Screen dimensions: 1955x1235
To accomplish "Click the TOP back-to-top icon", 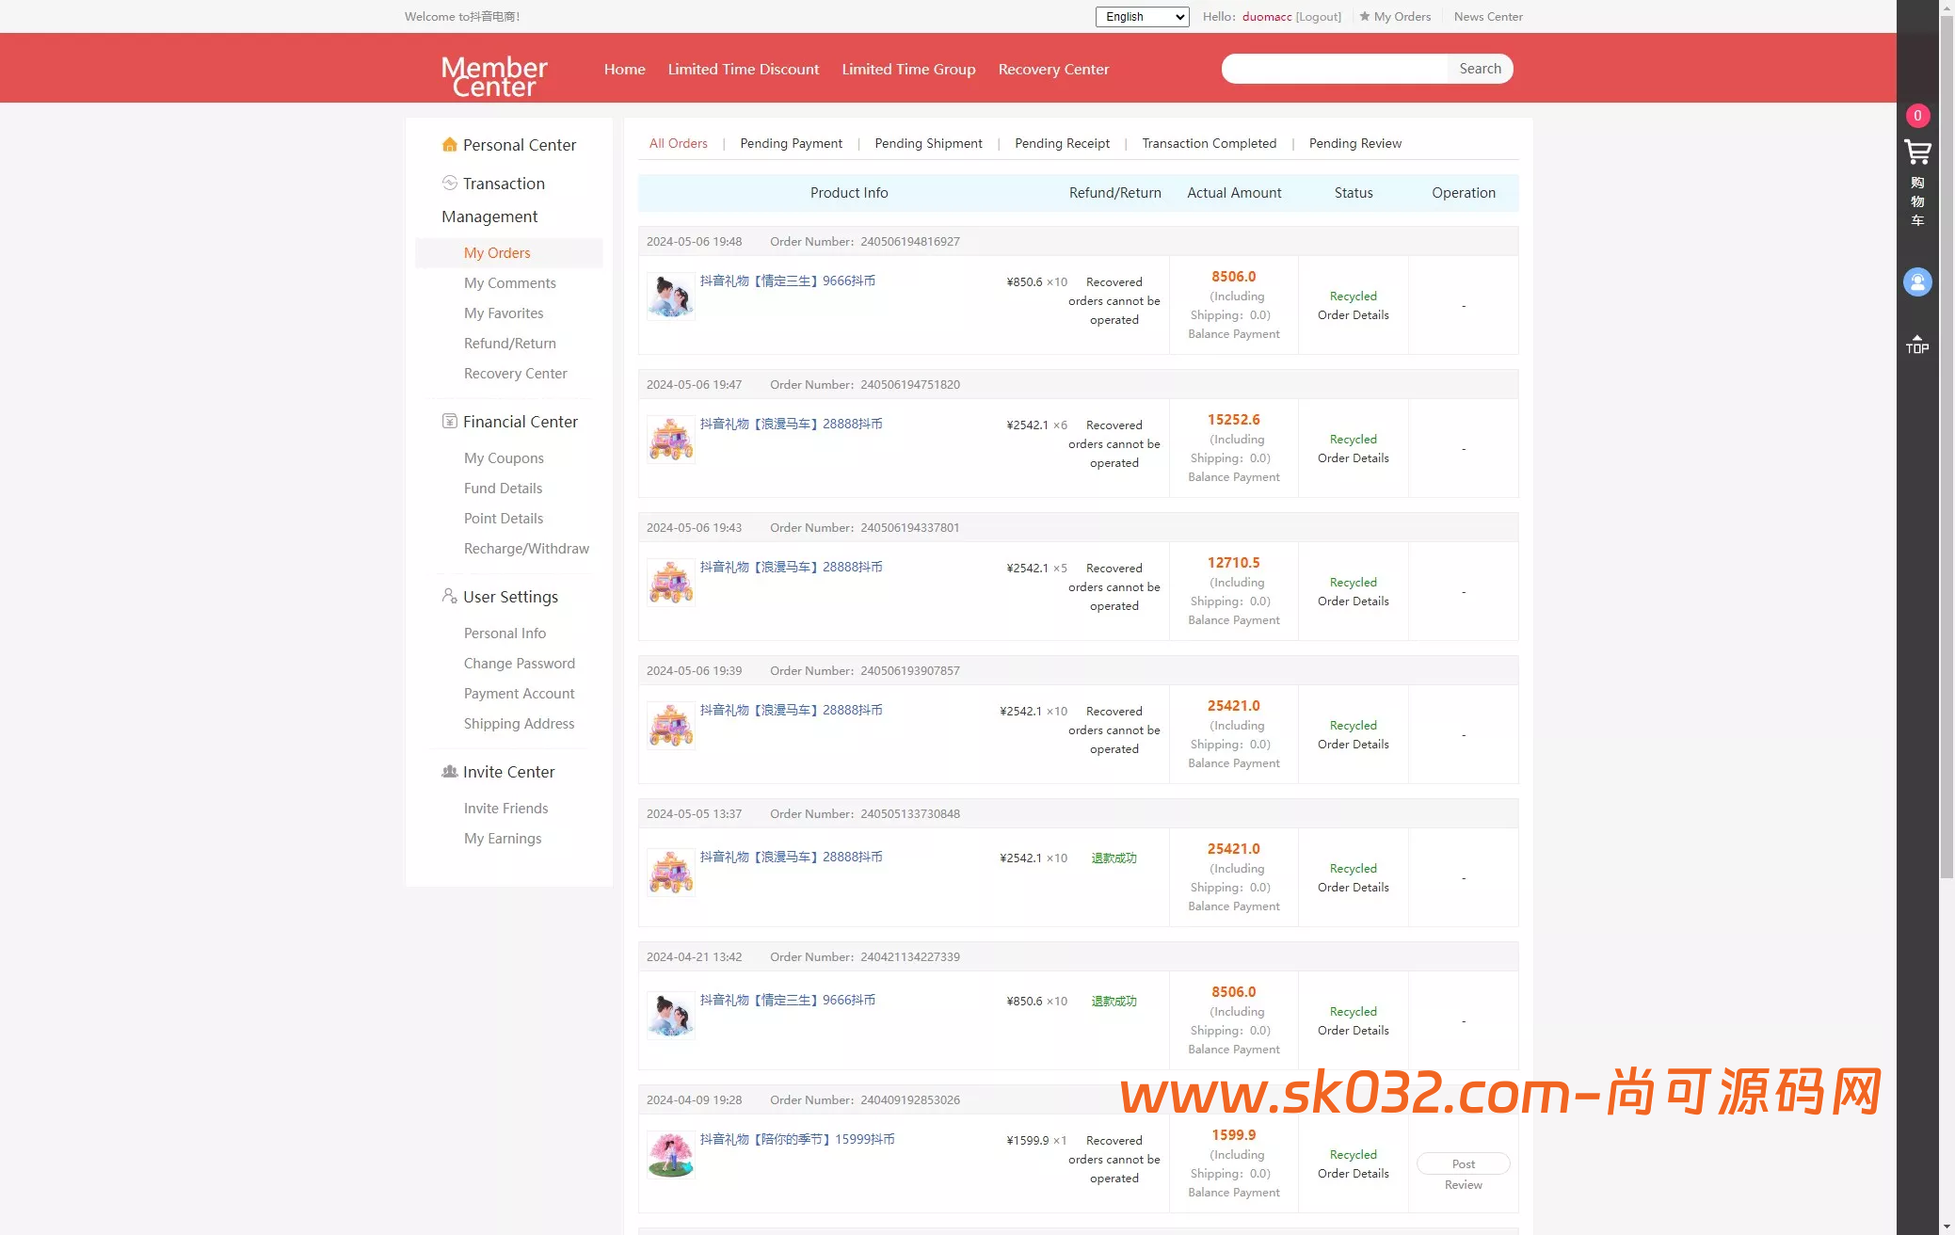I will 1917,344.
